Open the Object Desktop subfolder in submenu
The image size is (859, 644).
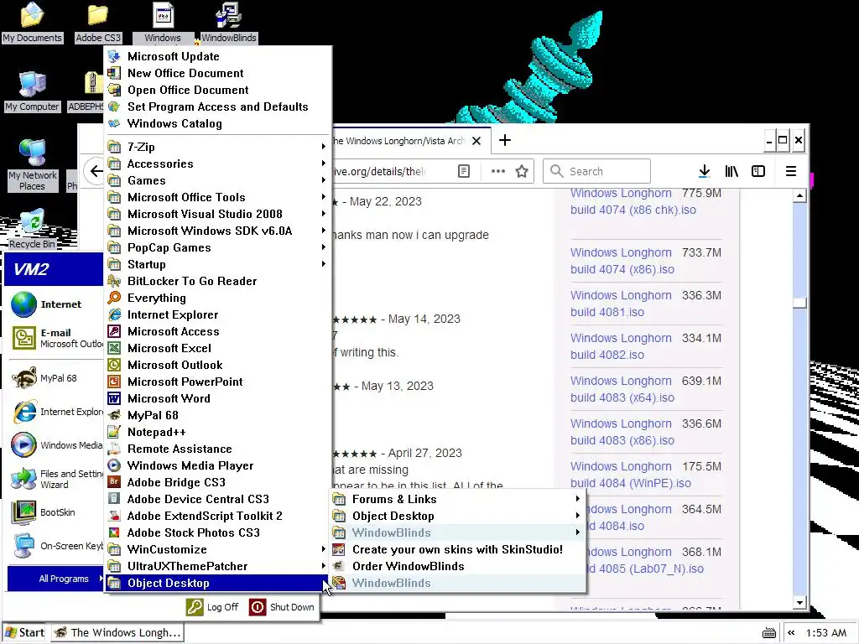coord(457,516)
